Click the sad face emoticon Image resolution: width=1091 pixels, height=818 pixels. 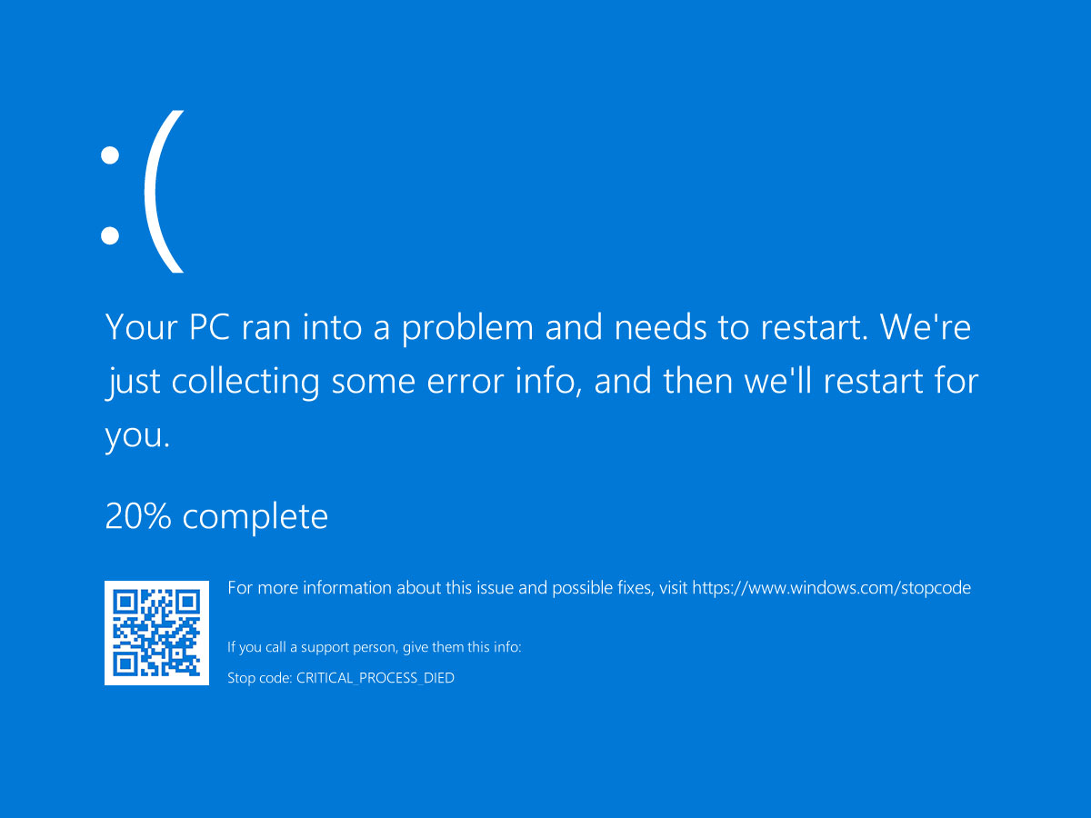[143, 193]
